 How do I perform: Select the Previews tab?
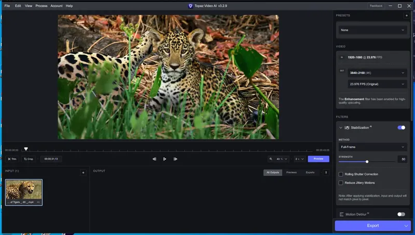pyautogui.click(x=292, y=173)
